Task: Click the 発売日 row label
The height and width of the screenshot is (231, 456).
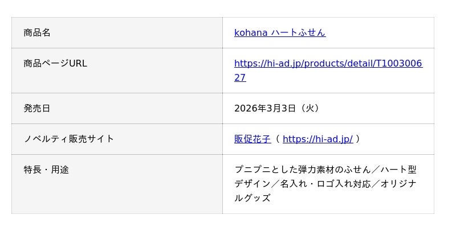Action: (37, 108)
